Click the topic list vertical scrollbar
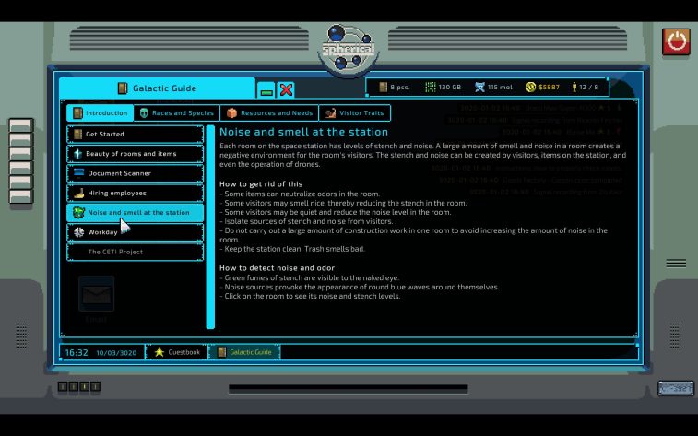The image size is (698, 436). click(x=210, y=228)
